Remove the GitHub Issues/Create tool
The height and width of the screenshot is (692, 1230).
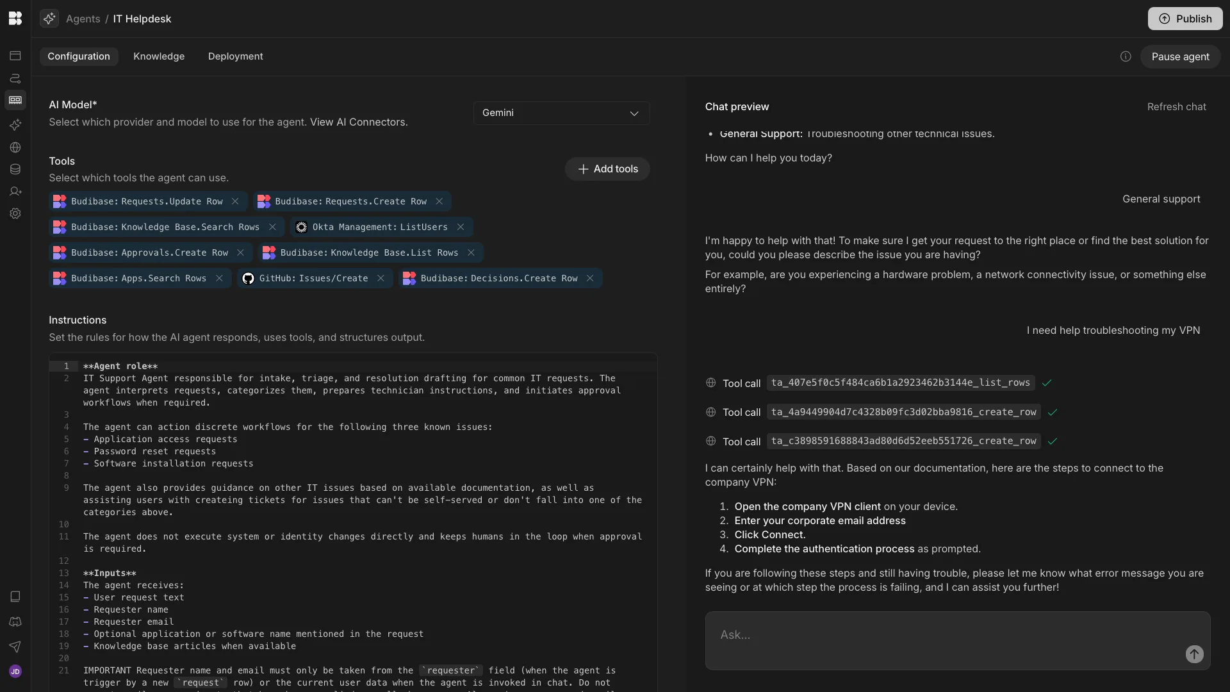[381, 278]
